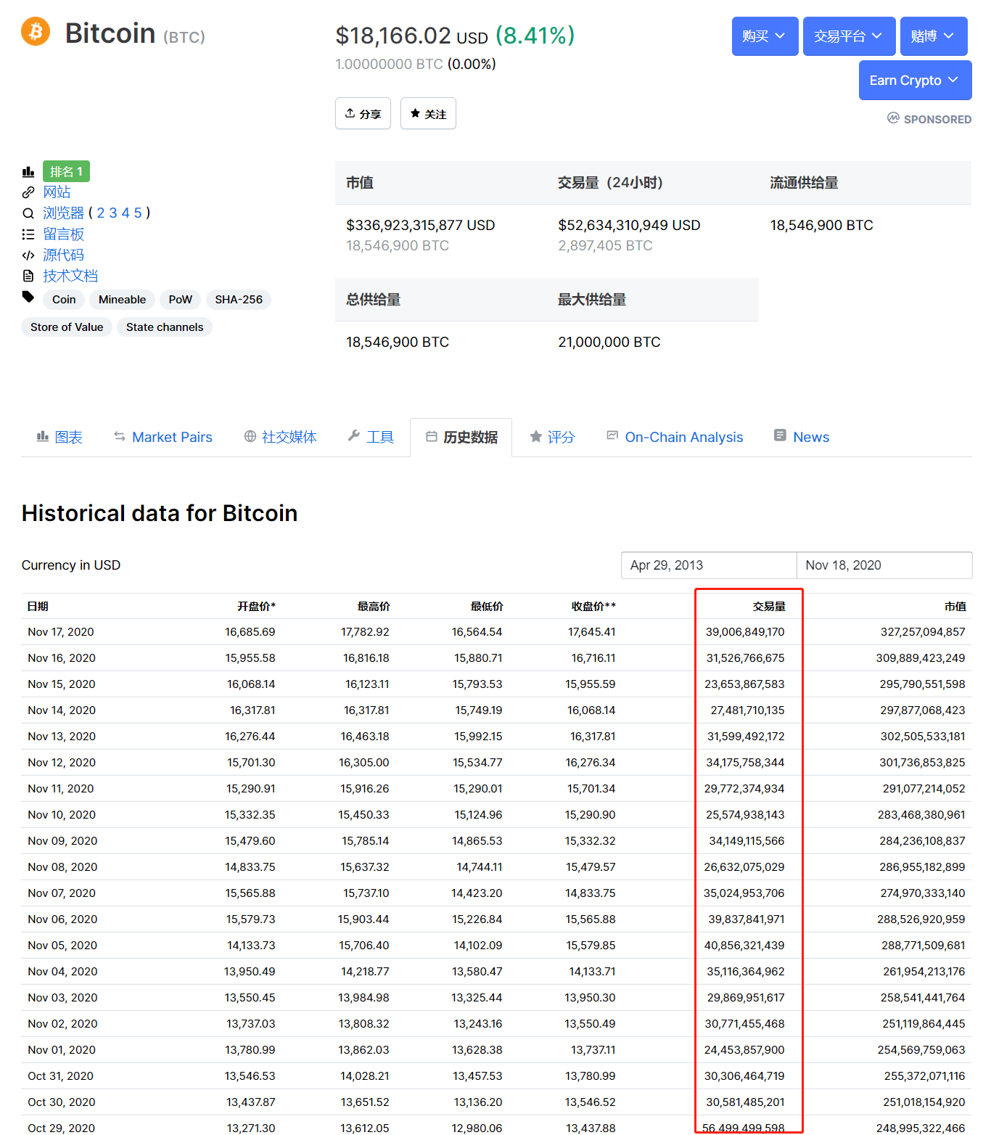Click the globe icon on 社交媒体 tab
The width and height of the screenshot is (991, 1135).
[x=250, y=436]
